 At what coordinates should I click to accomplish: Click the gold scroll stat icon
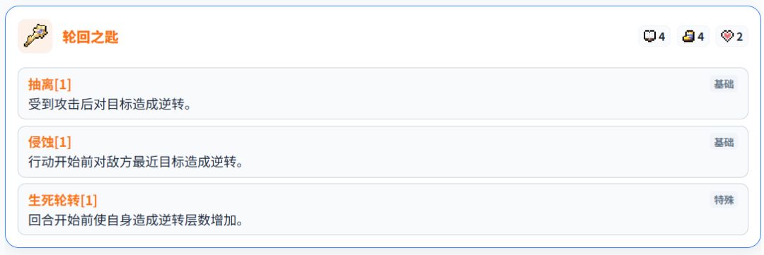pos(688,37)
